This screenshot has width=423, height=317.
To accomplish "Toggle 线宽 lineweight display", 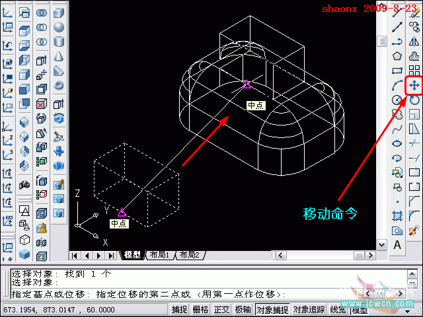I will (338, 310).
